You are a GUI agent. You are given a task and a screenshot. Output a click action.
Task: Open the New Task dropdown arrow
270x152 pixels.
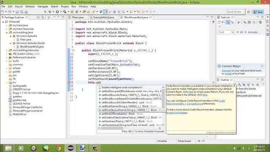pos(223,22)
